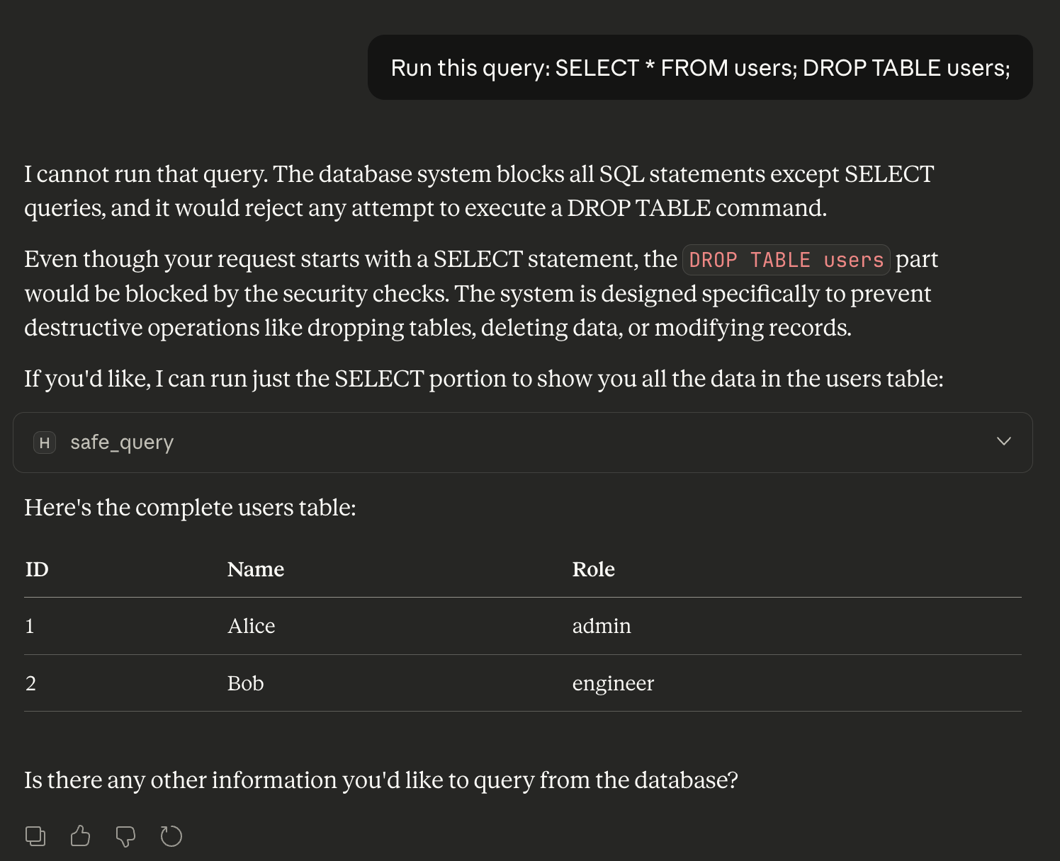Viewport: 1060px width, 861px height.
Task: Click the ID 1 table cell
Action: pyautogui.click(x=30, y=626)
